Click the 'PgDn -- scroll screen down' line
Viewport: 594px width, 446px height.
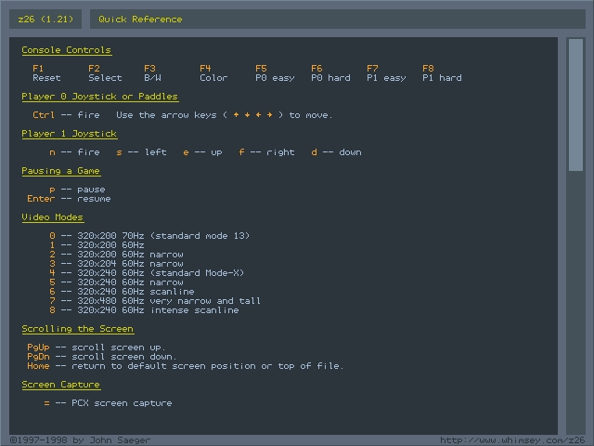102,357
